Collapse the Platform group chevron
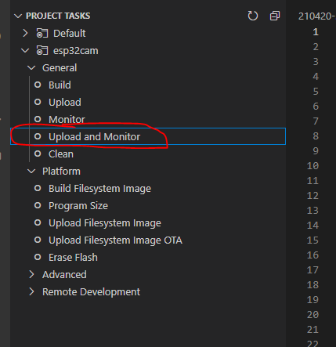 [x=31, y=172]
